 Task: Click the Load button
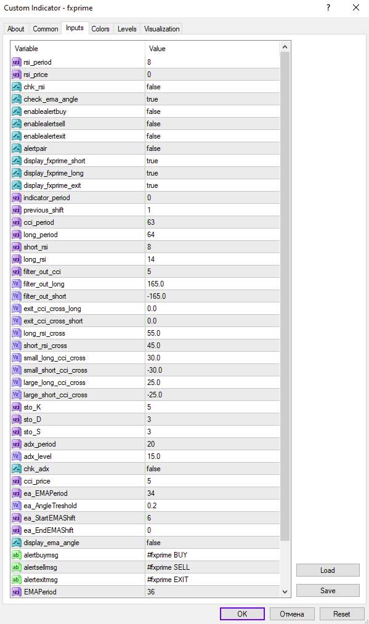pyautogui.click(x=328, y=570)
